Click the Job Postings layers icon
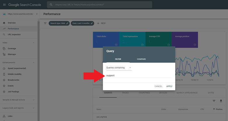 [x=4, y=92]
